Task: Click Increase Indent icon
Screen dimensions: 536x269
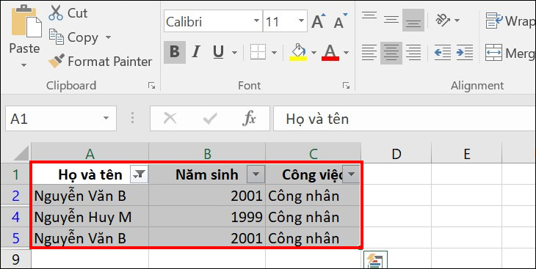Action: coord(465,53)
